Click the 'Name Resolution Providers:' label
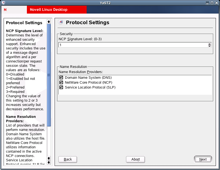The width and height of the screenshot is (220, 170). 81,72
